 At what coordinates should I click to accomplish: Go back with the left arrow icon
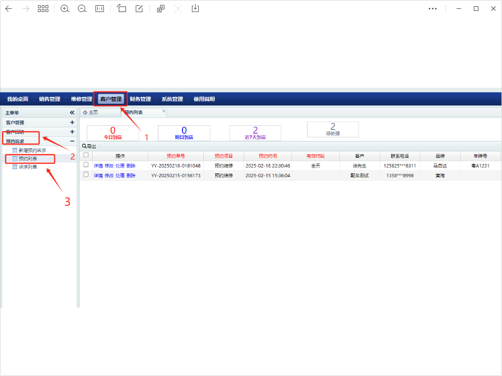point(9,9)
